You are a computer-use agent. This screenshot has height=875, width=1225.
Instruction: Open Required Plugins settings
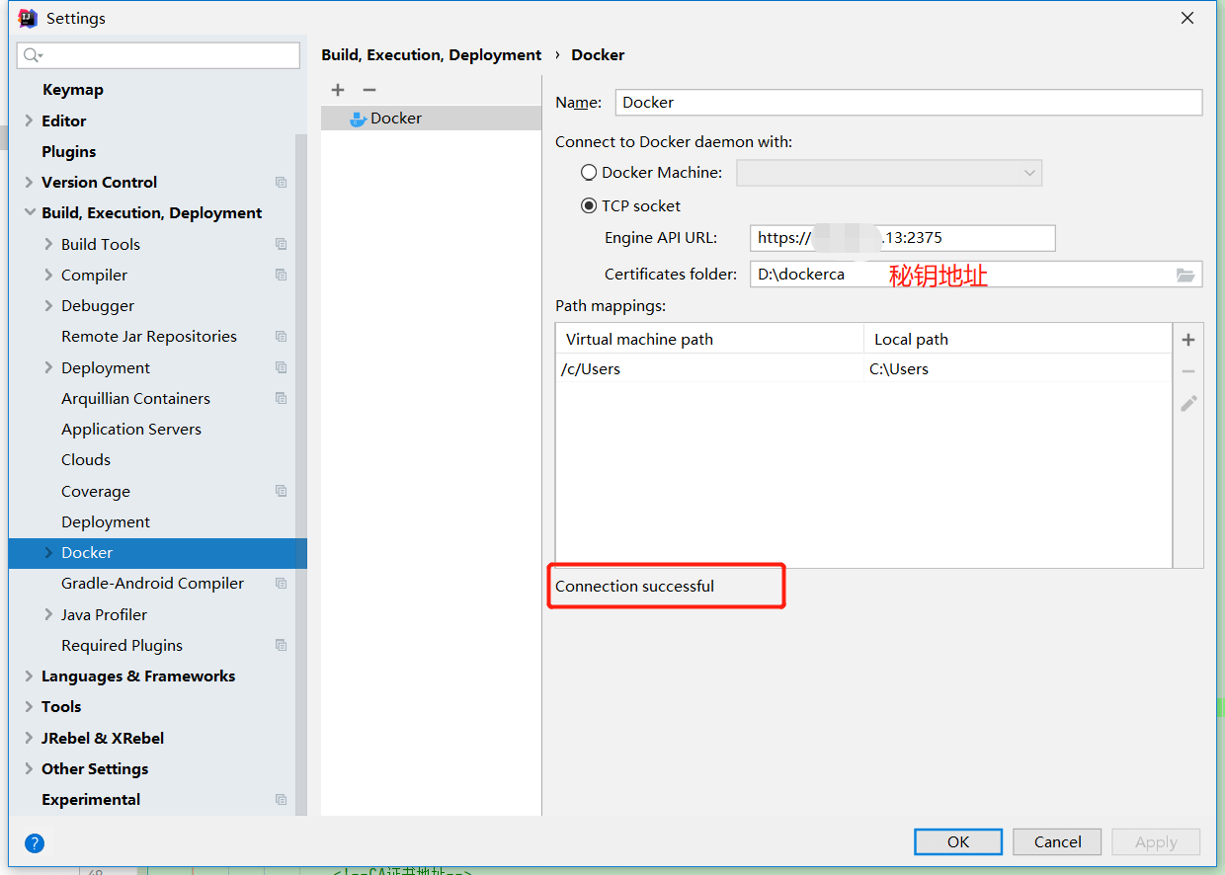click(122, 646)
